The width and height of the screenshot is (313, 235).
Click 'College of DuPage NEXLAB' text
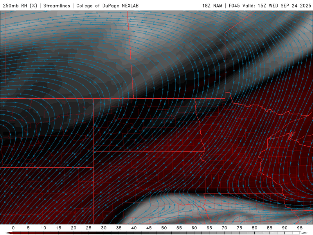point(107,5)
